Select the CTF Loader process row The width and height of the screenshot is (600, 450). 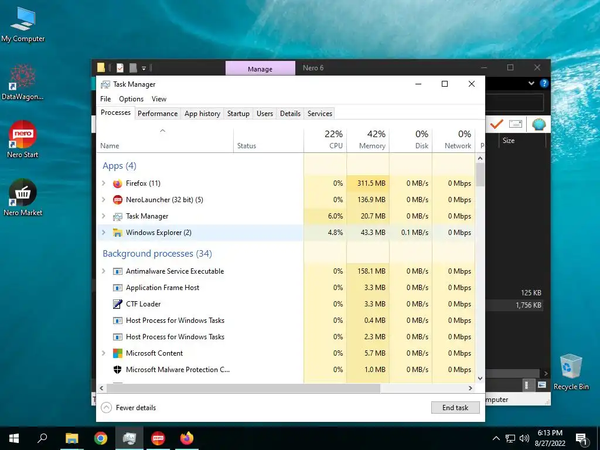285,304
